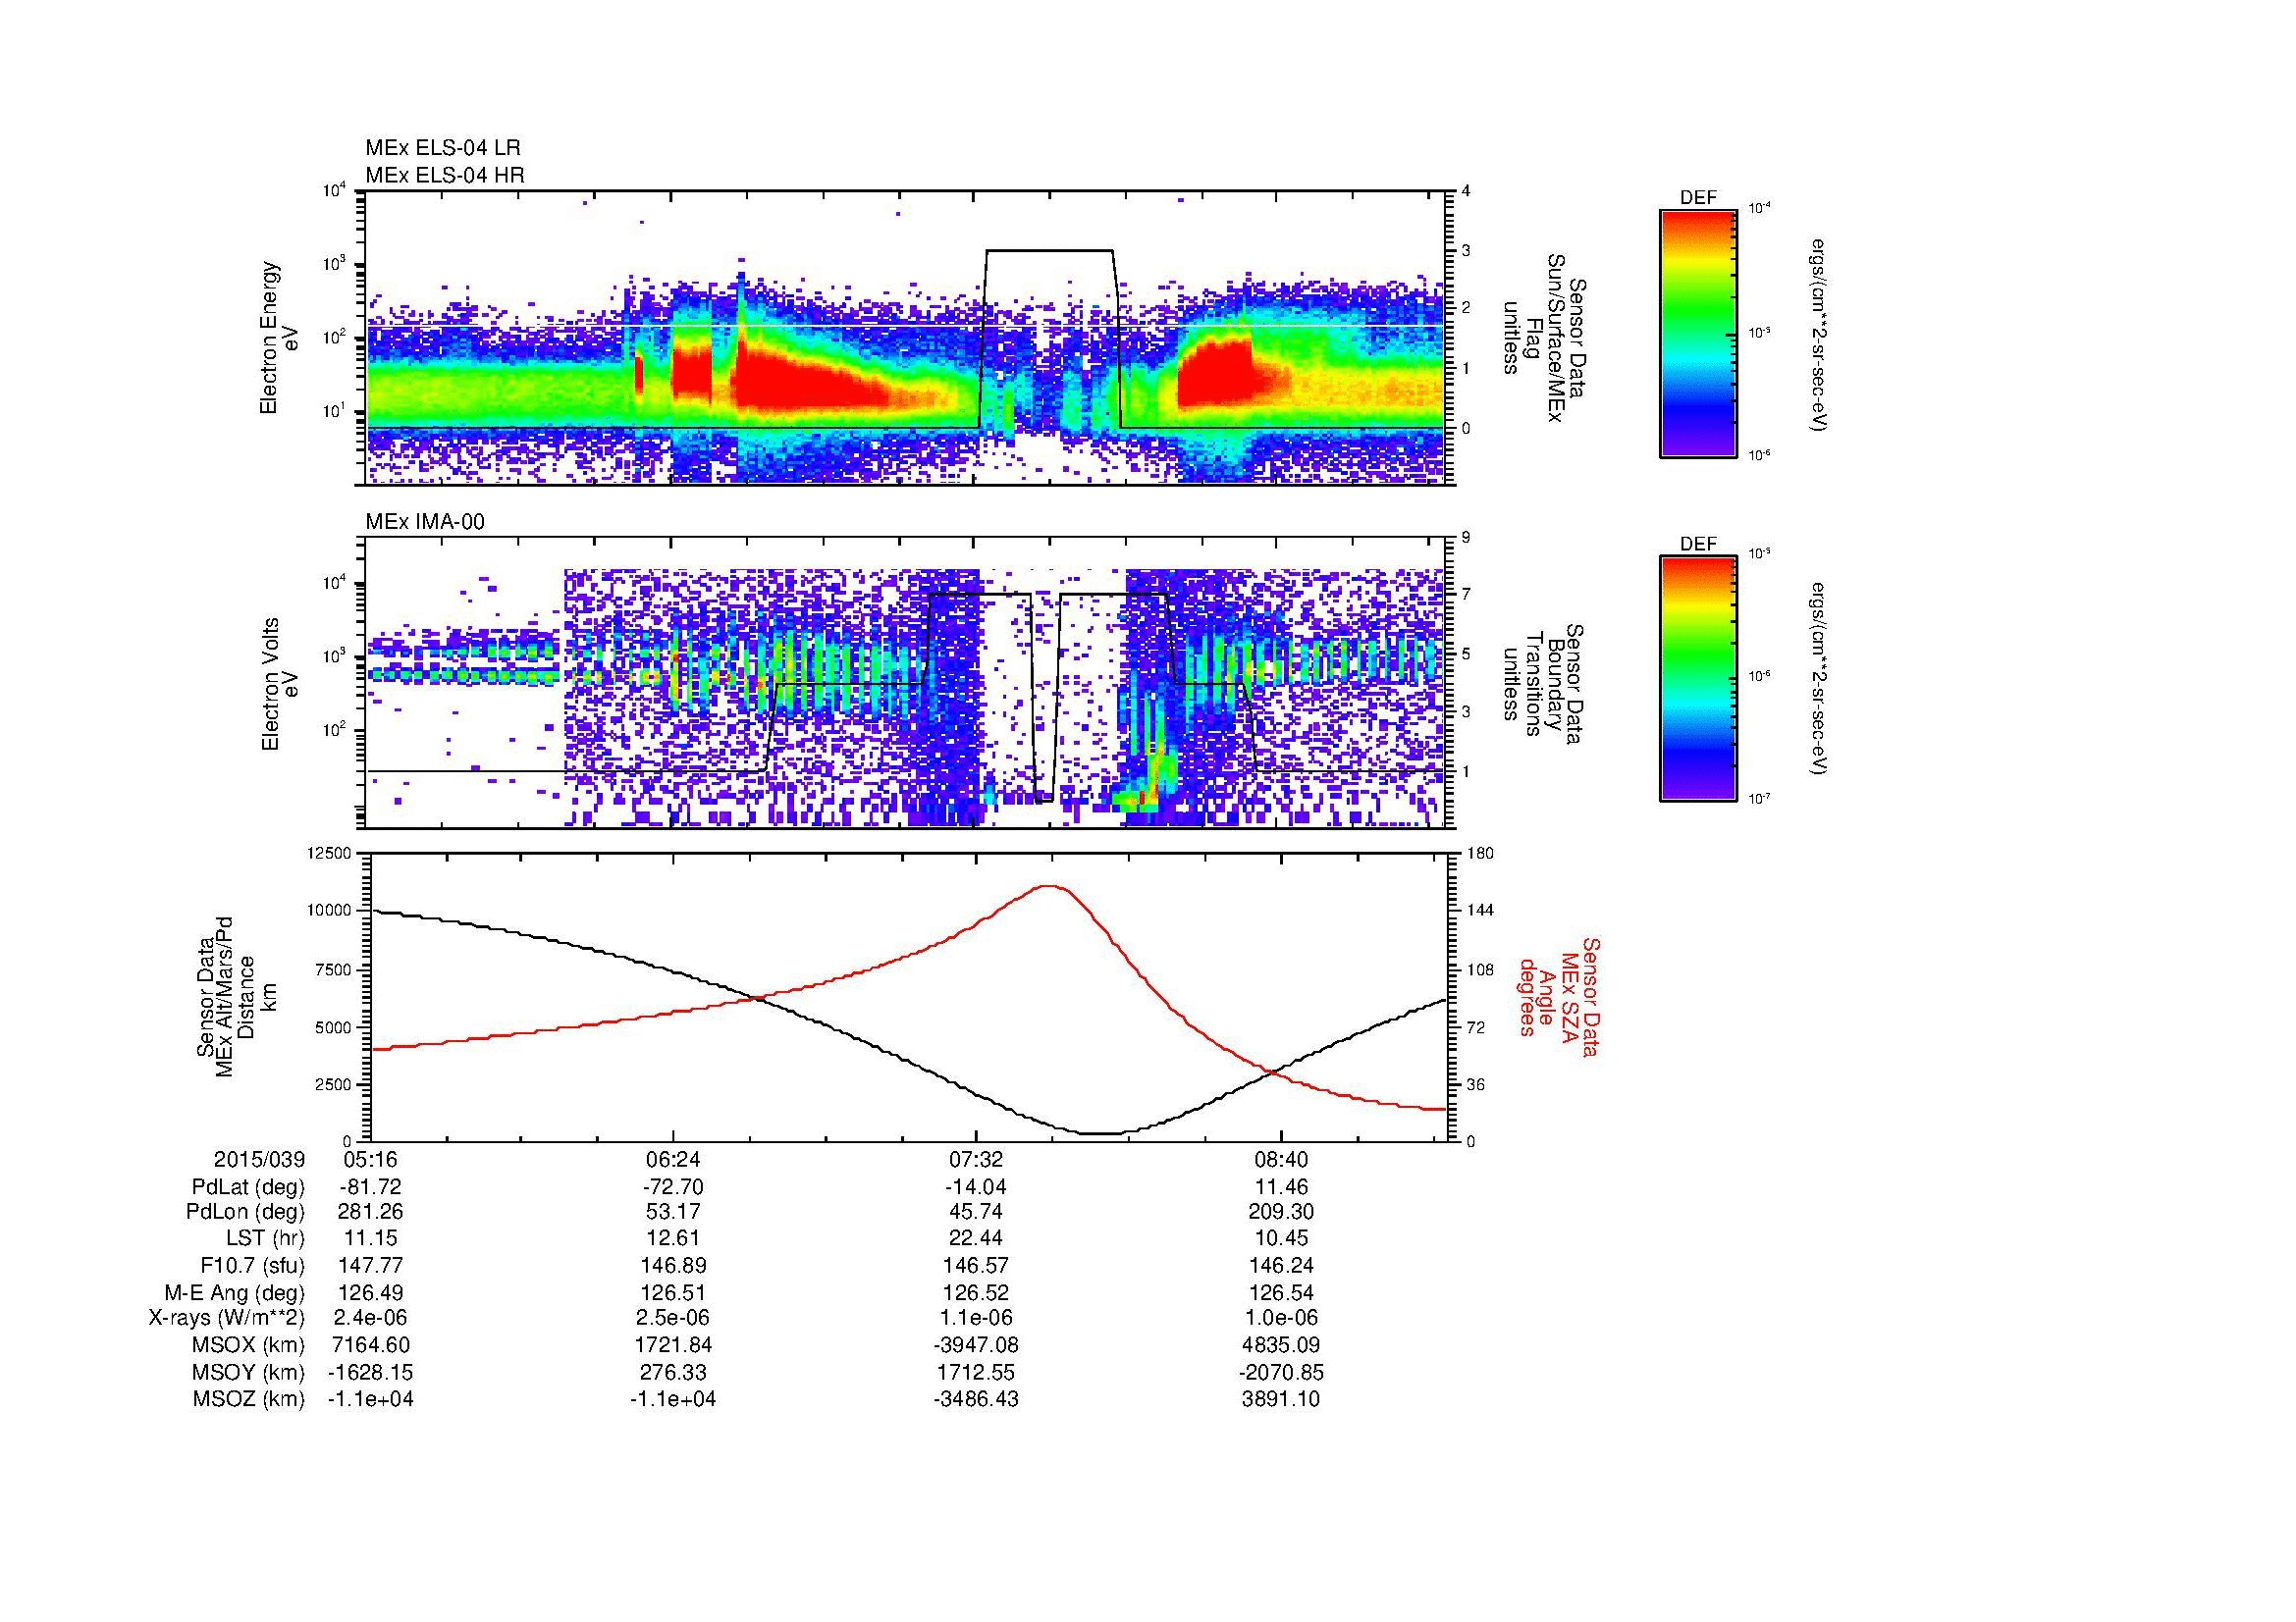Select the date label 2015/039
2296x1622 pixels.
pos(259,1159)
